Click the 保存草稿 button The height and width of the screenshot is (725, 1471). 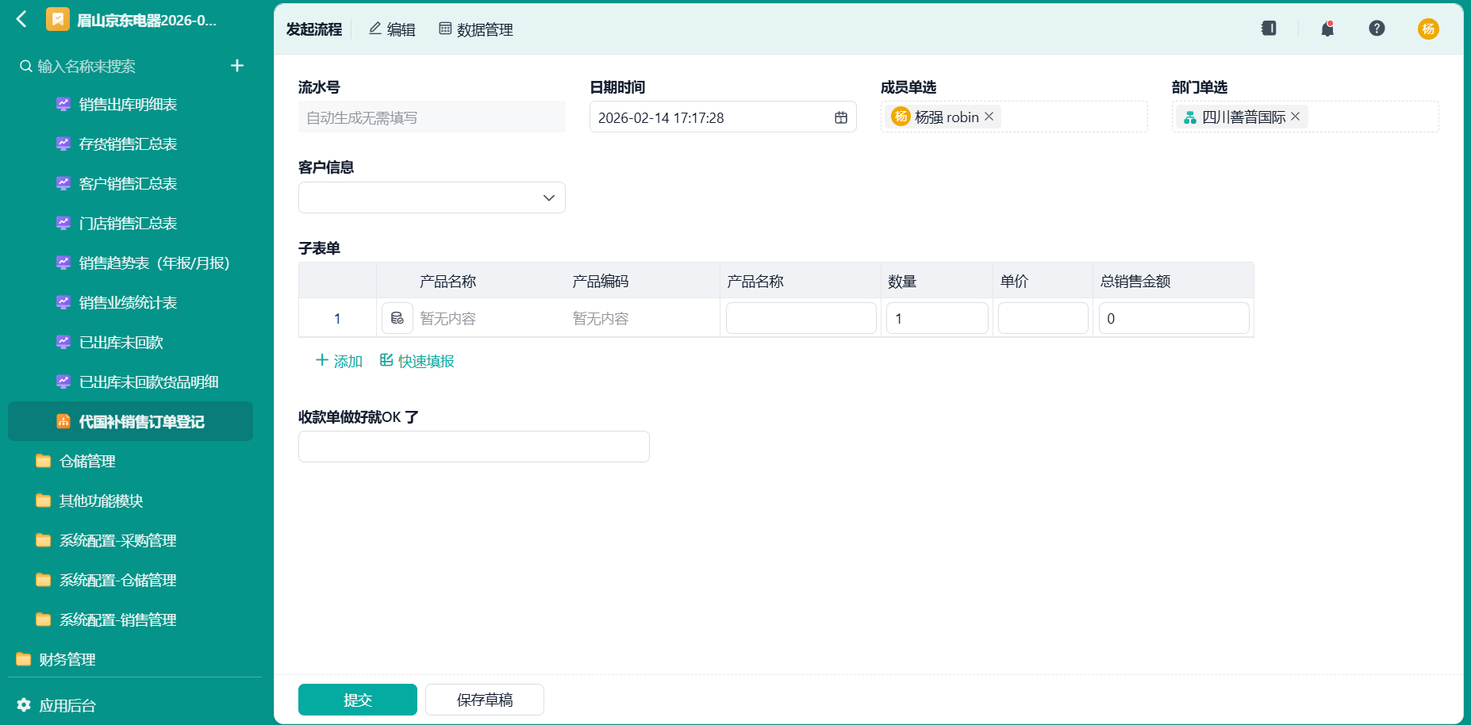[485, 700]
